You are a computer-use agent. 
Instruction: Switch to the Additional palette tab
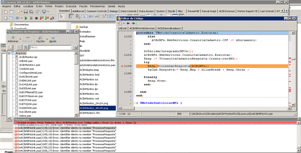click(x=78, y=11)
